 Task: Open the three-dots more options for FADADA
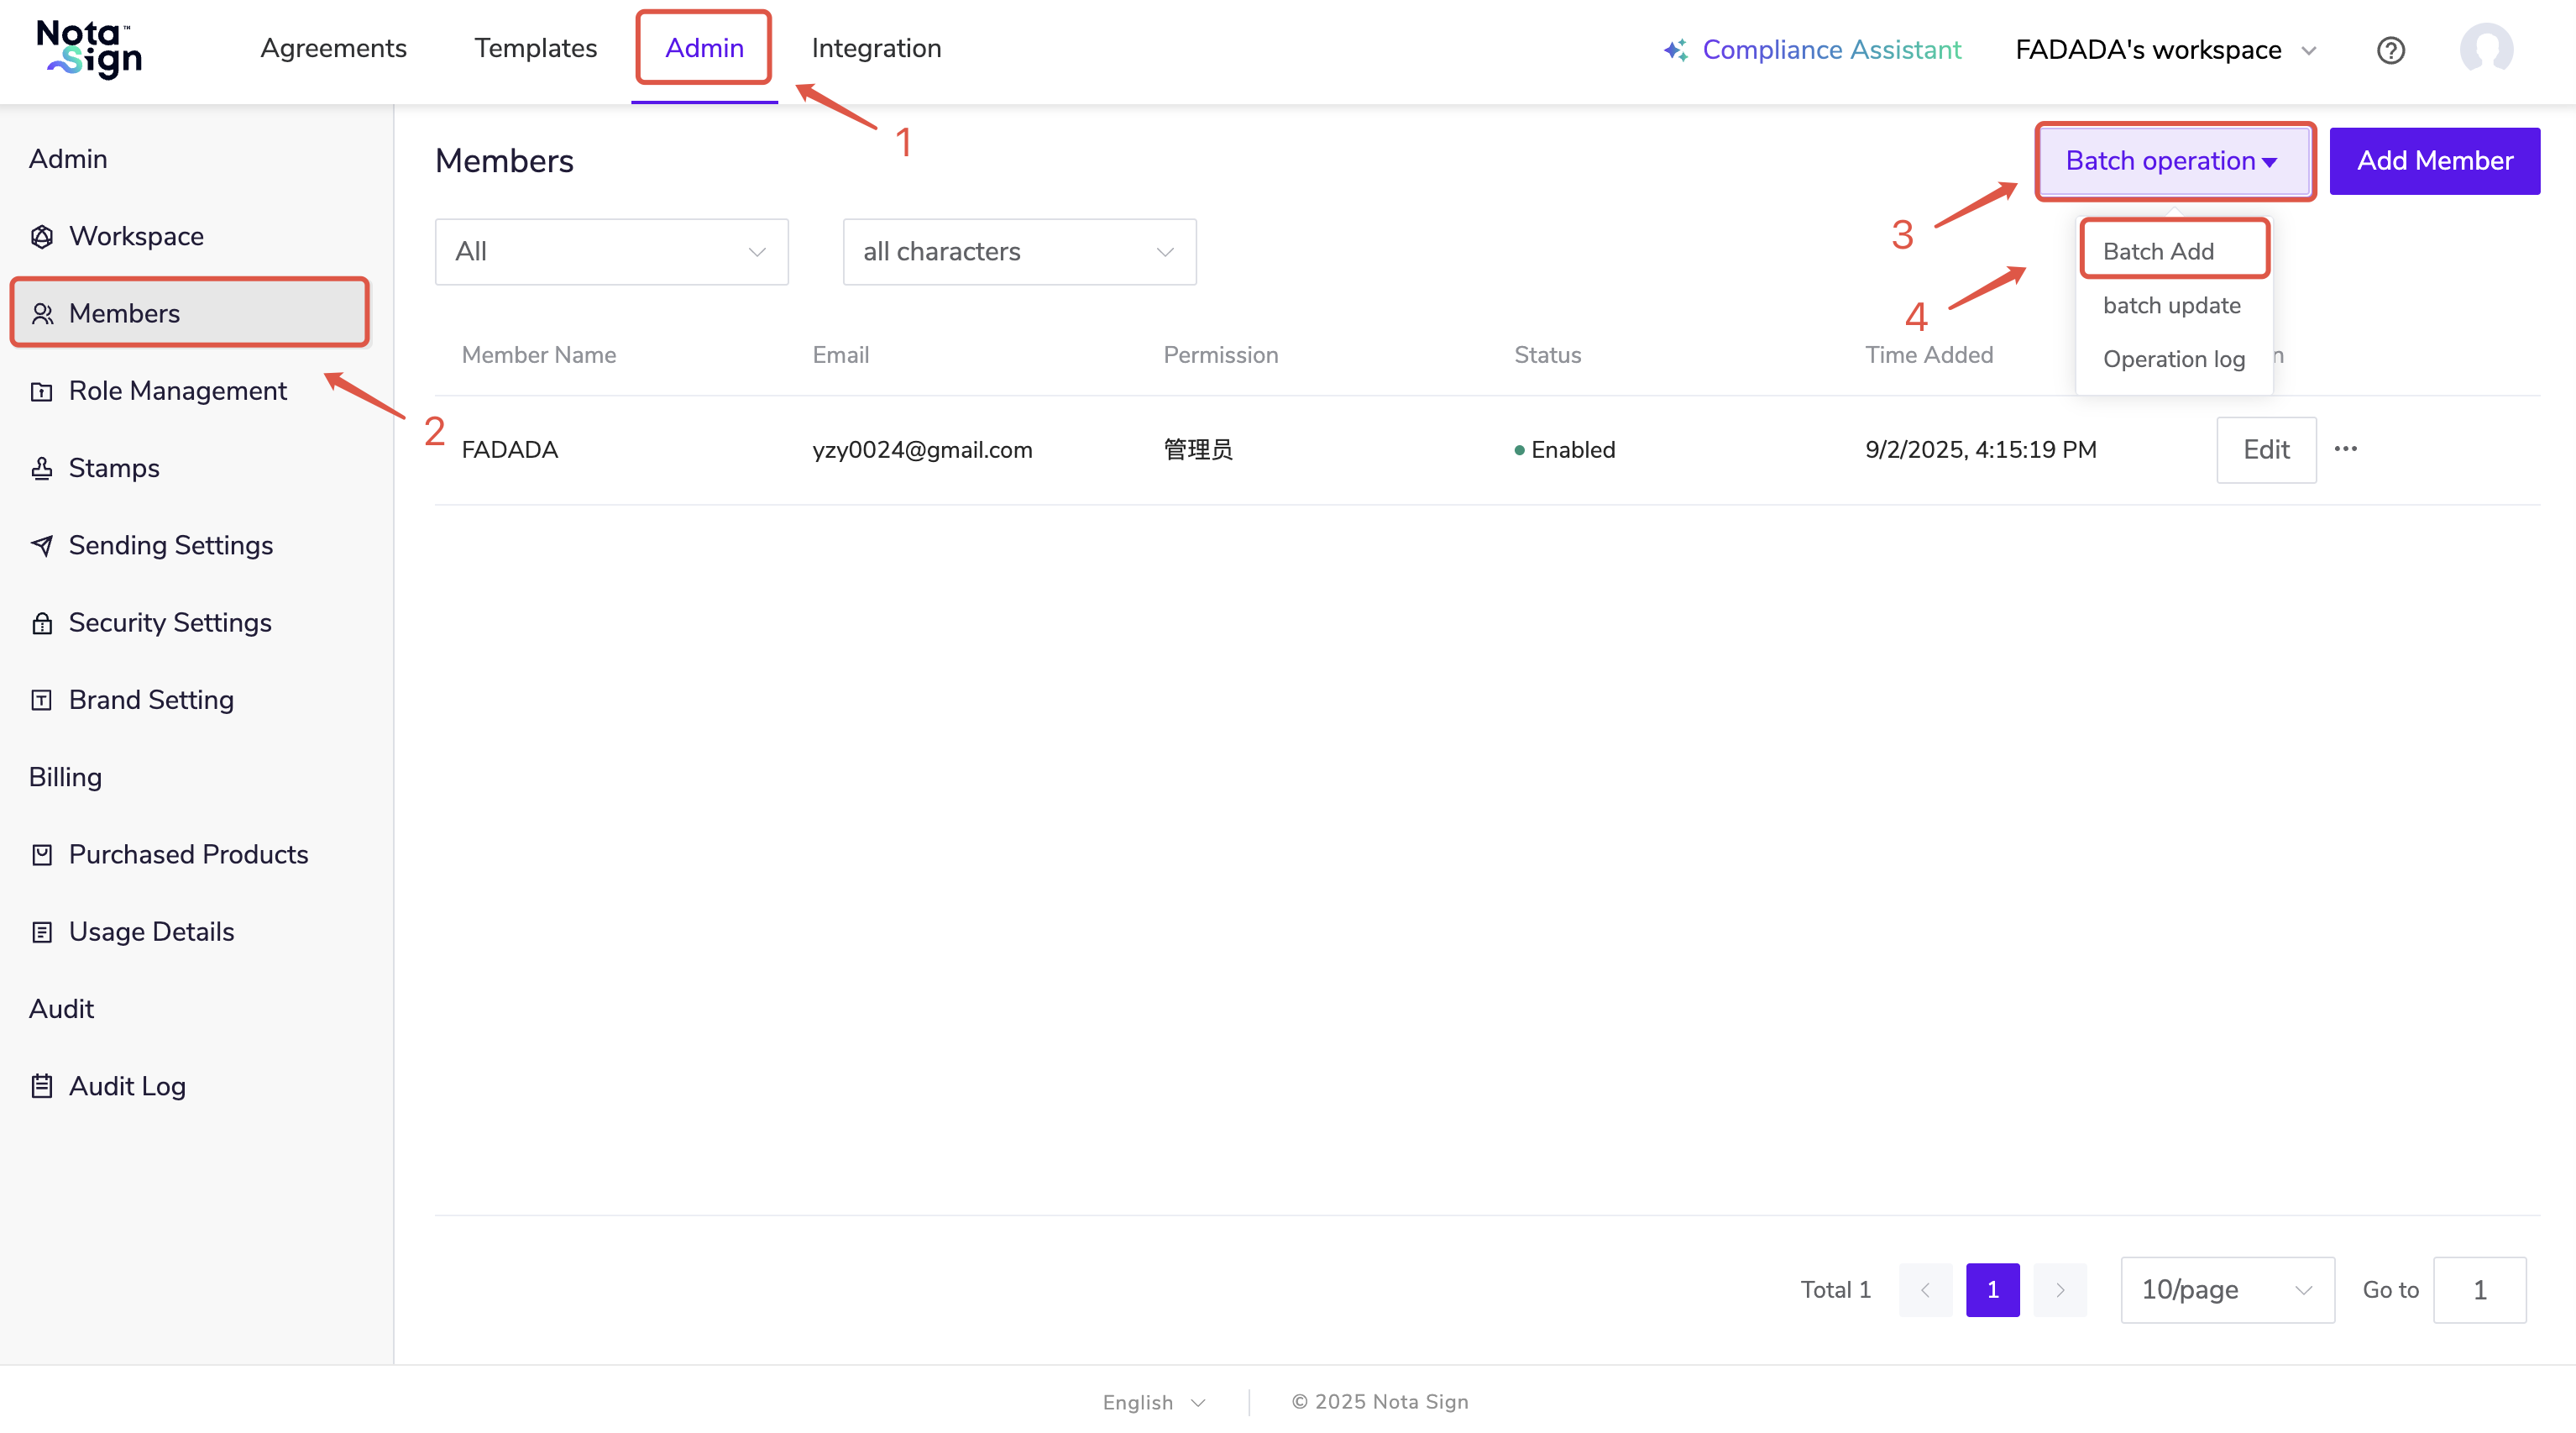(2346, 449)
